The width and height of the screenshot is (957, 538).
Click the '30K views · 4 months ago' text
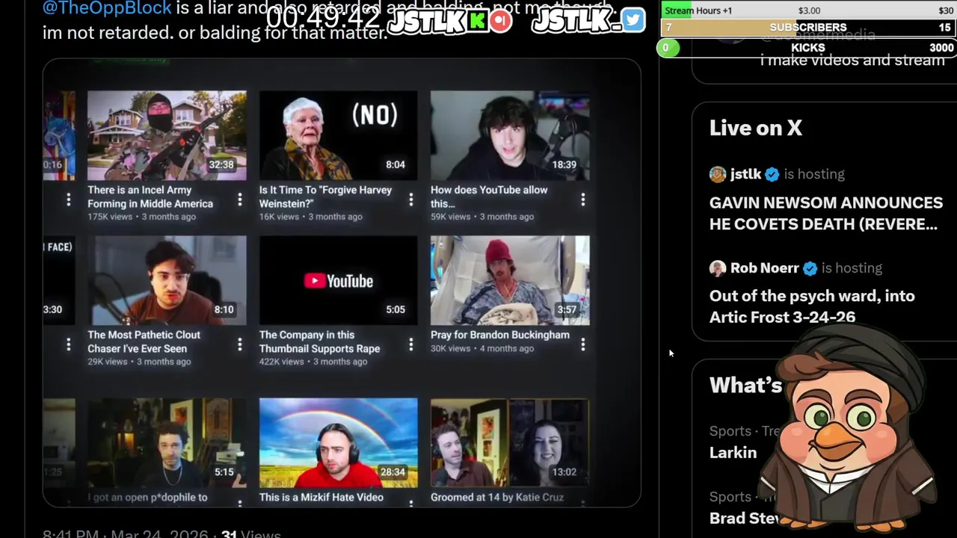(x=482, y=348)
